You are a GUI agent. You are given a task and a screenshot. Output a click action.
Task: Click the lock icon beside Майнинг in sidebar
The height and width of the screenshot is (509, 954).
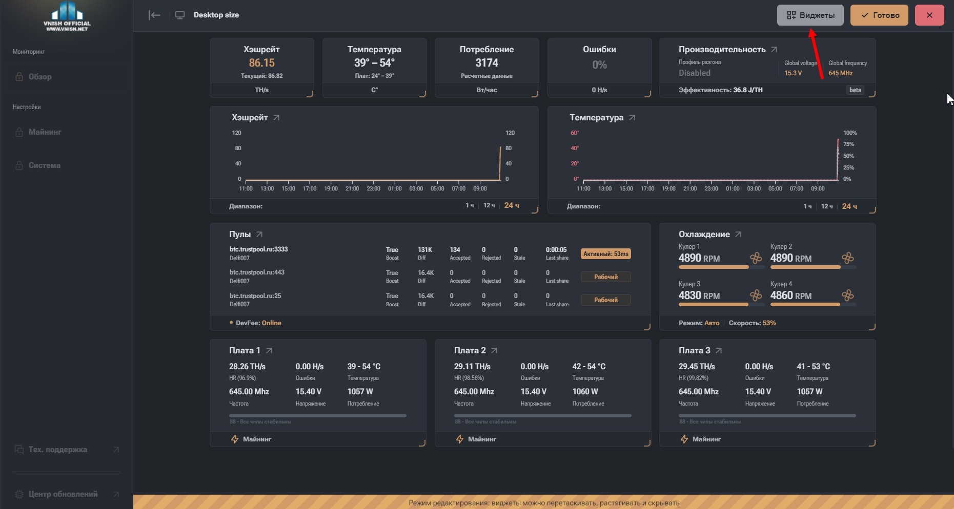coord(19,132)
